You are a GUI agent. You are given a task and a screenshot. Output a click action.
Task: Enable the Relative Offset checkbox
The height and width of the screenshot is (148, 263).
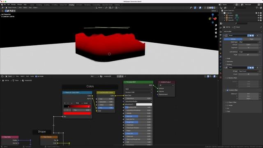click(x=228, y=78)
